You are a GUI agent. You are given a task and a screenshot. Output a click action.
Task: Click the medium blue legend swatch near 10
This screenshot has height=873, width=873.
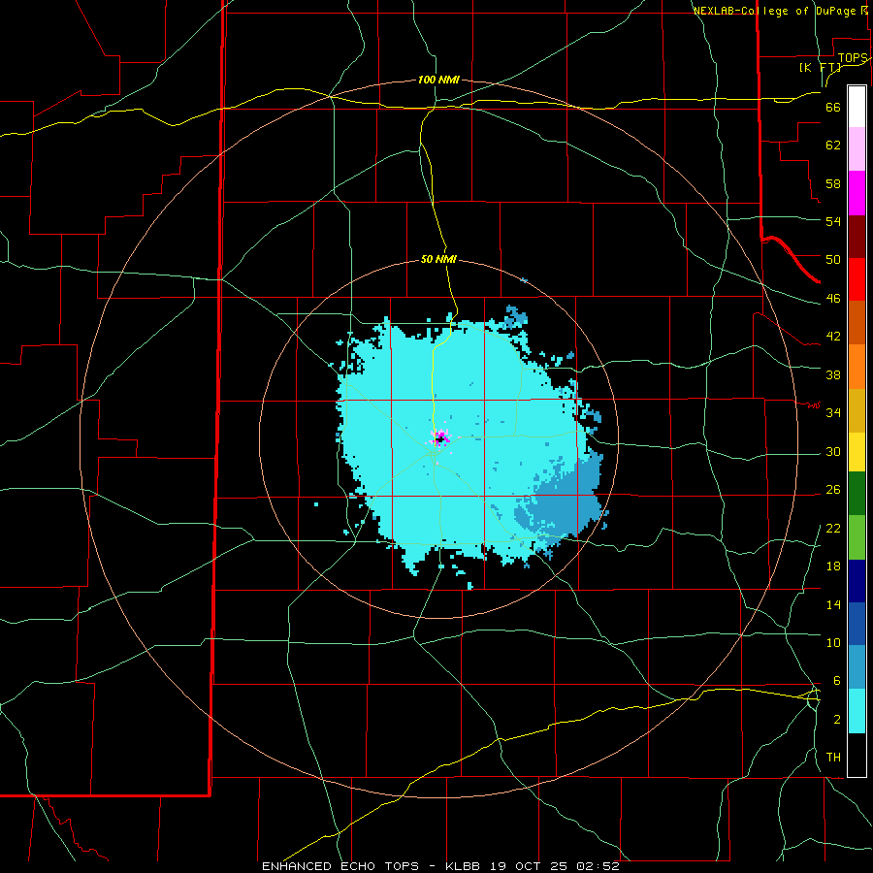[x=857, y=624]
